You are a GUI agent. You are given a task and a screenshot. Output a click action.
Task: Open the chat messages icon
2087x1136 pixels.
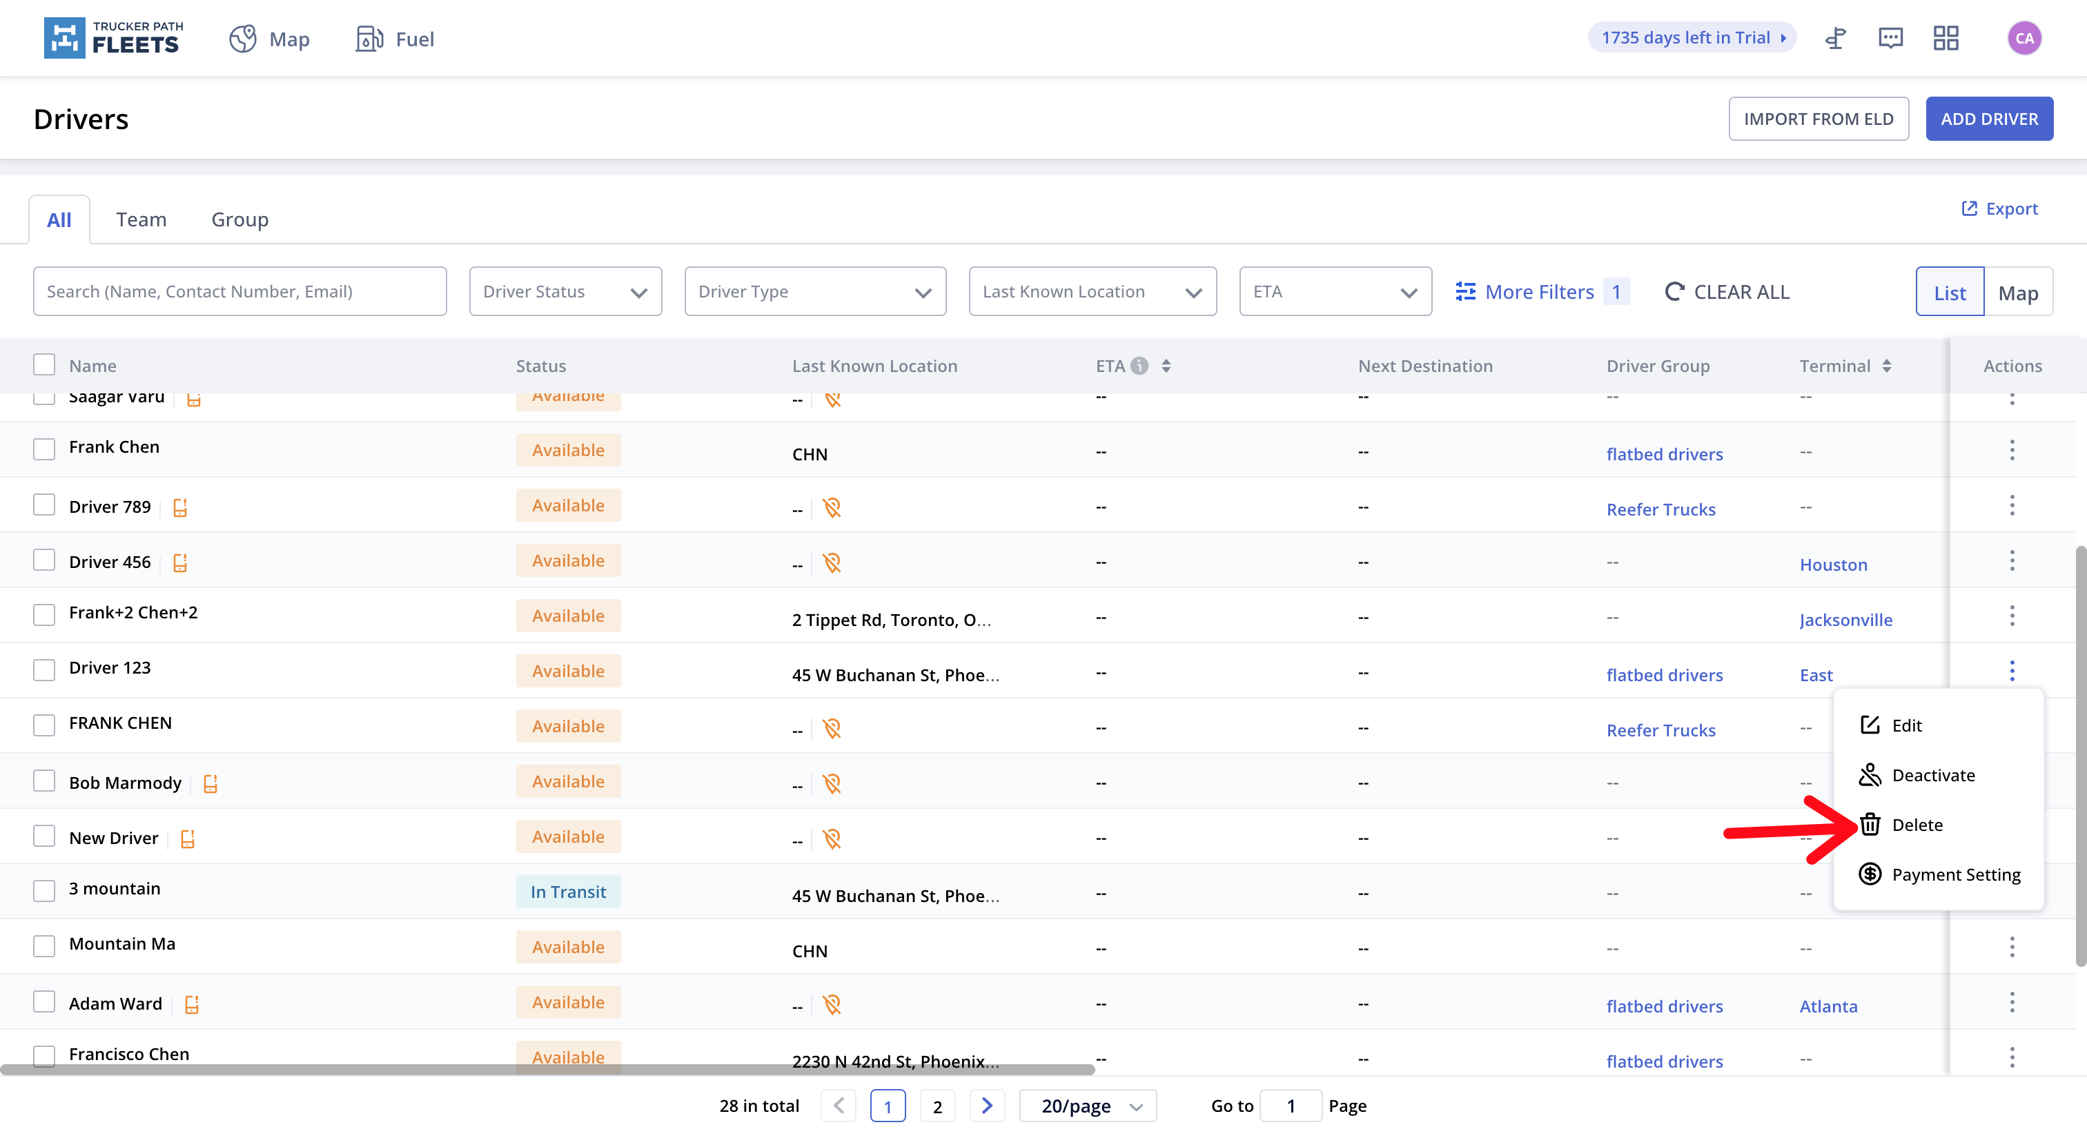click(1890, 38)
